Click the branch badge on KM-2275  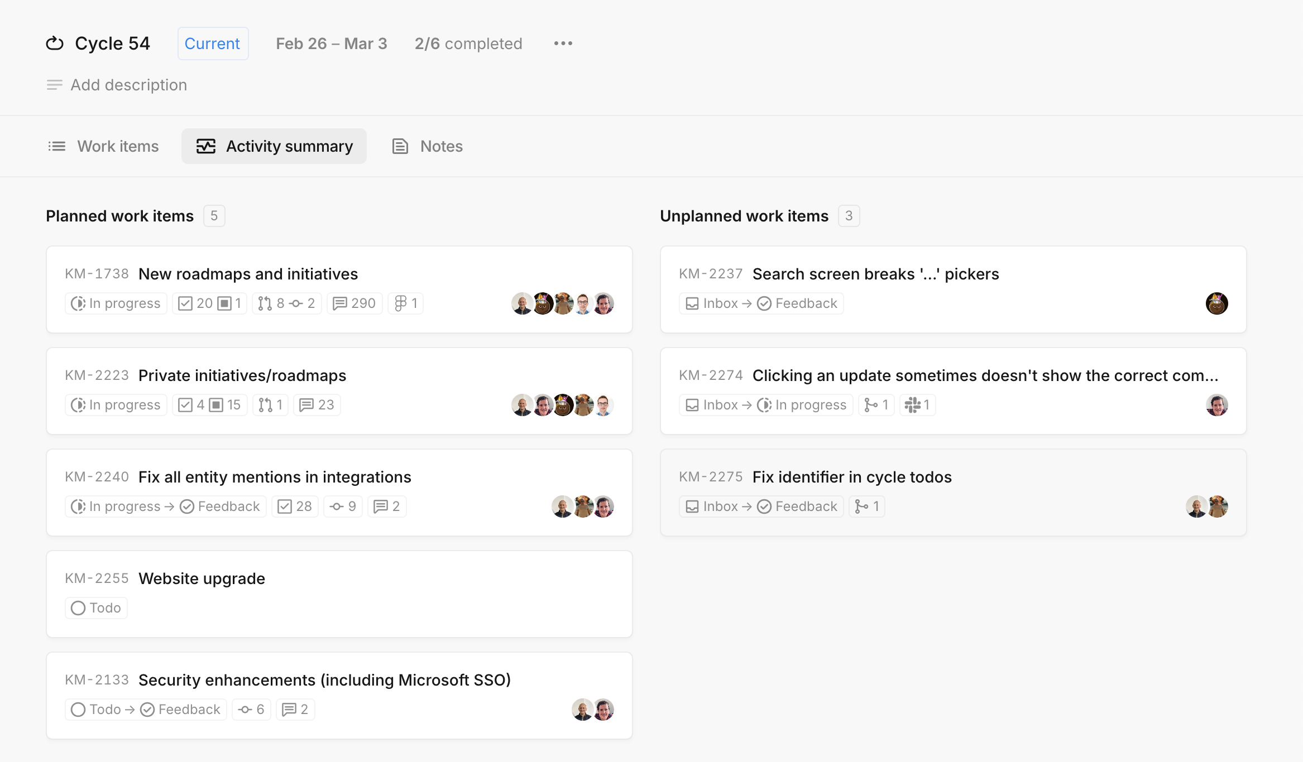(x=867, y=507)
